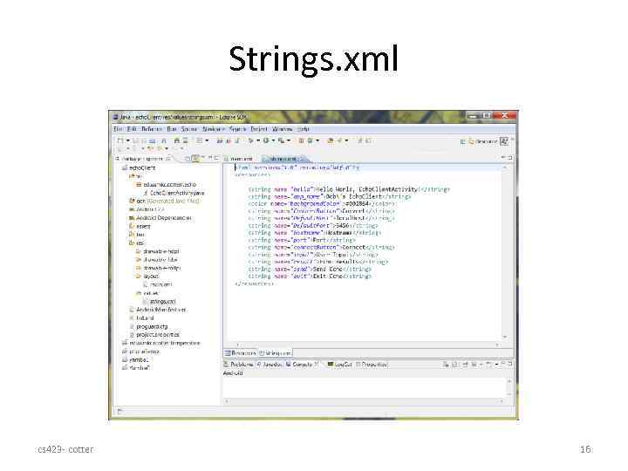Select the Java perspective button
The width and height of the screenshot is (628, 471).
[504, 141]
